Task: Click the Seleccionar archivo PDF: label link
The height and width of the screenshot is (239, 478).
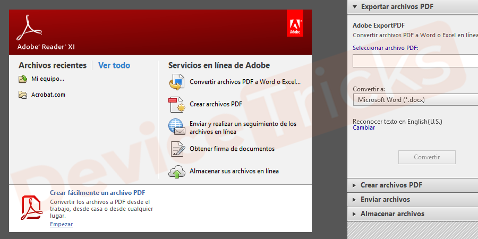Action: [386, 48]
